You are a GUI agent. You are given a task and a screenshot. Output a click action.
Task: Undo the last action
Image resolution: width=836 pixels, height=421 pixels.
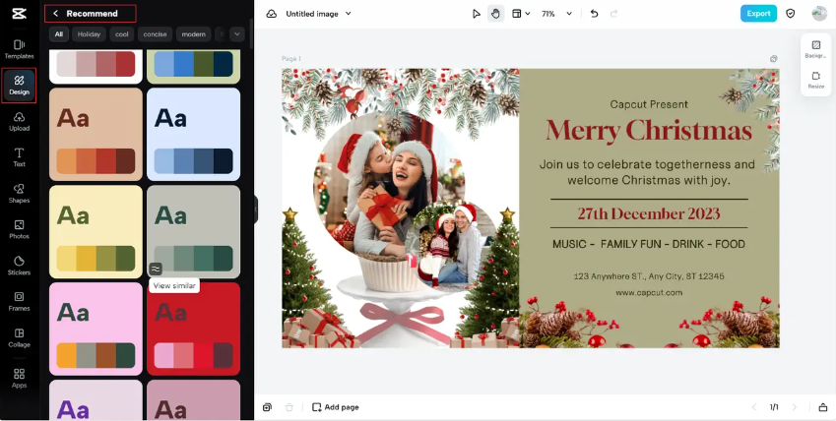click(595, 14)
